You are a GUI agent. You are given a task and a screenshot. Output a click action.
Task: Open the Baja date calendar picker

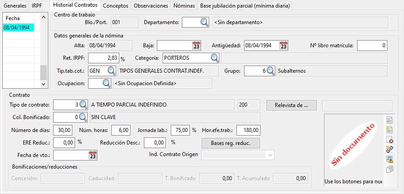coord(196,45)
